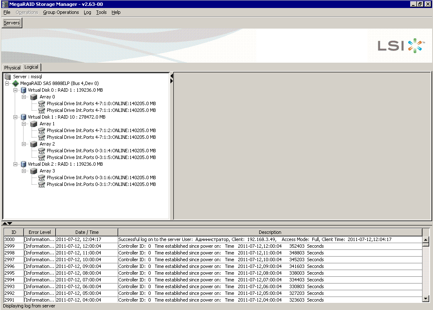Open the Group Operations menu
Image resolution: width=433 pixels, height=310 pixels.
click(61, 12)
